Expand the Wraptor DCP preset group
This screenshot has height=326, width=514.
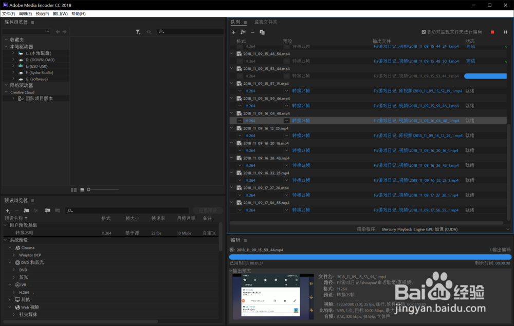14,255
